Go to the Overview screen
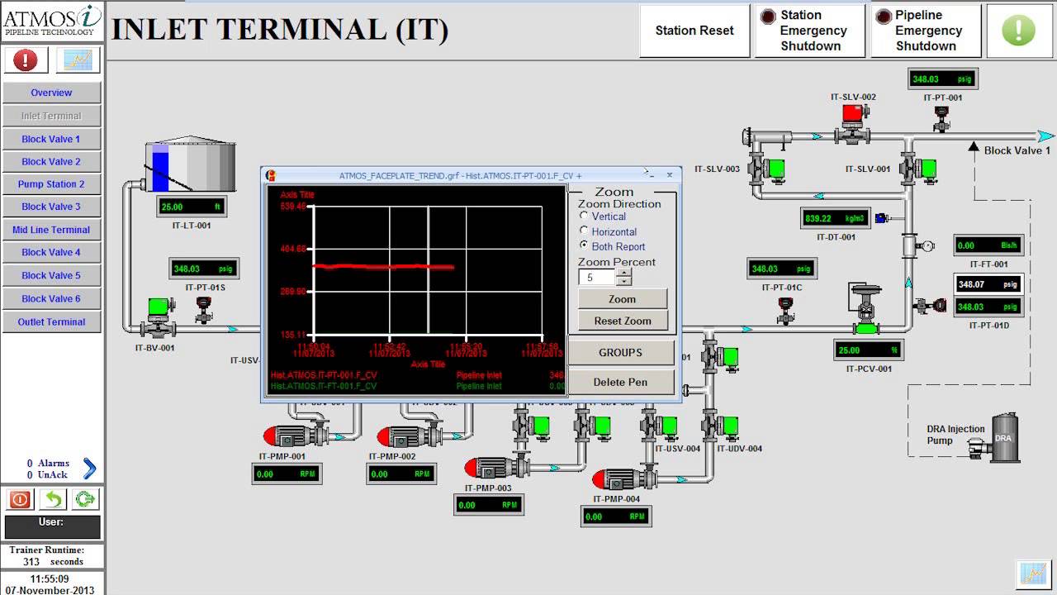1057x595 pixels. coord(52,93)
